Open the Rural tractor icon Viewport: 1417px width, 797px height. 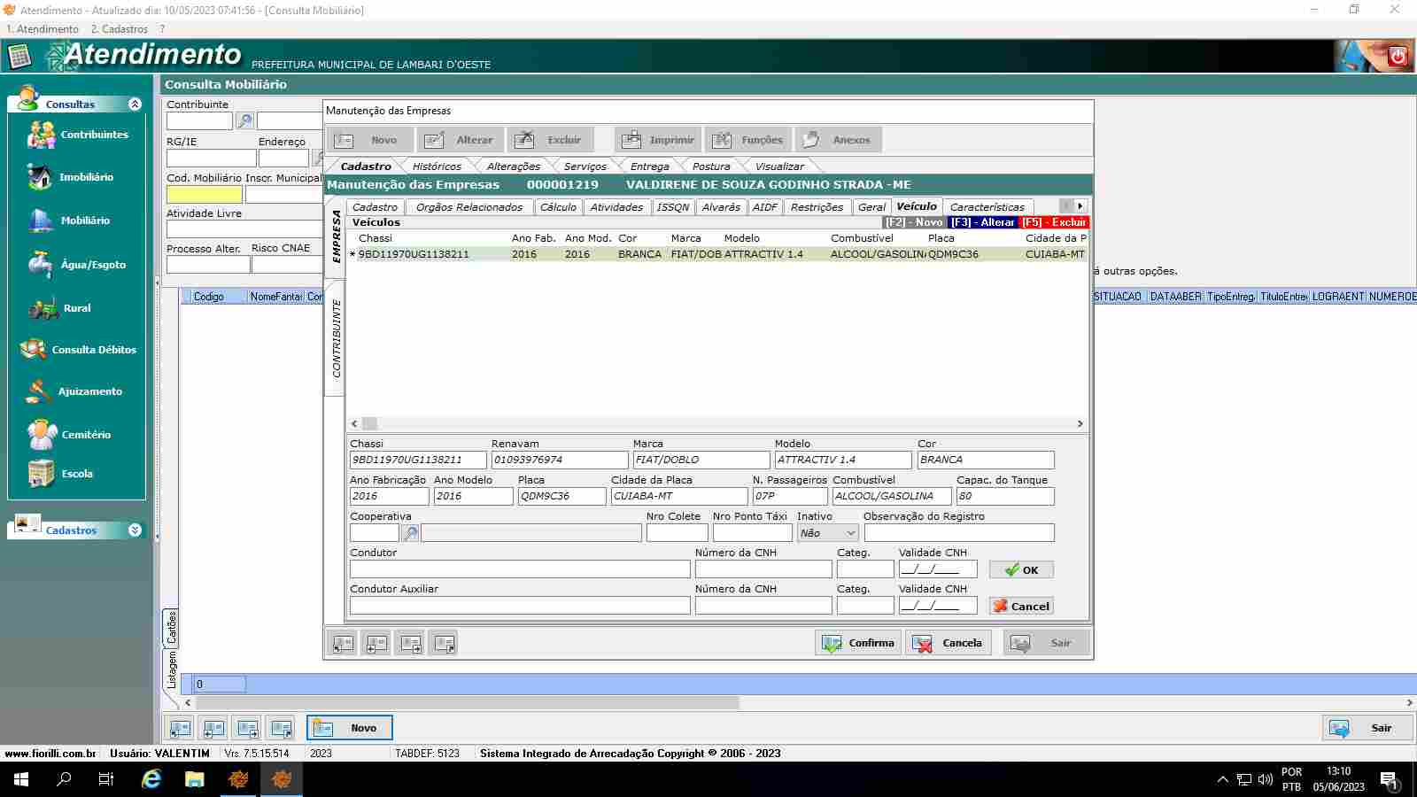[42, 308]
